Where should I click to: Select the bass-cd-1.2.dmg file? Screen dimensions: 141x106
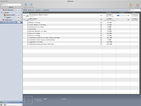[x=34, y=33]
